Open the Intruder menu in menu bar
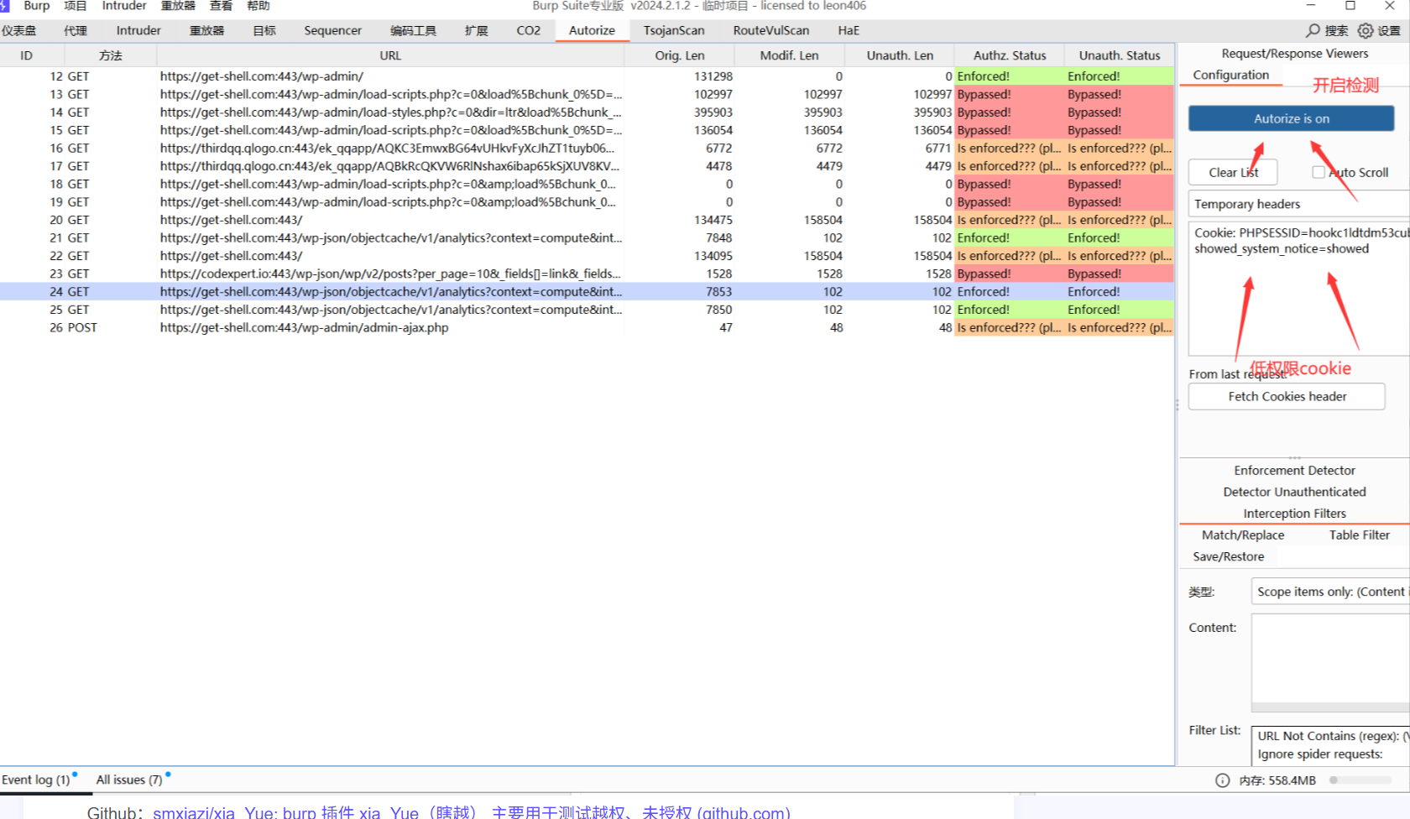The image size is (1410, 819). [124, 6]
